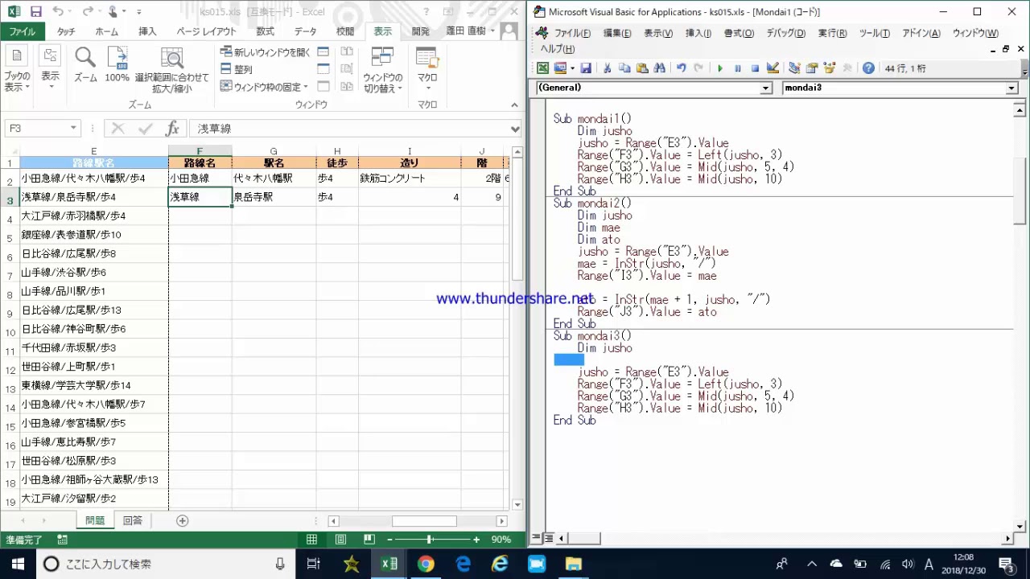Click the VBA help question mark icon
The height and width of the screenshot is (579, 1030).
(x=868, y=68)
